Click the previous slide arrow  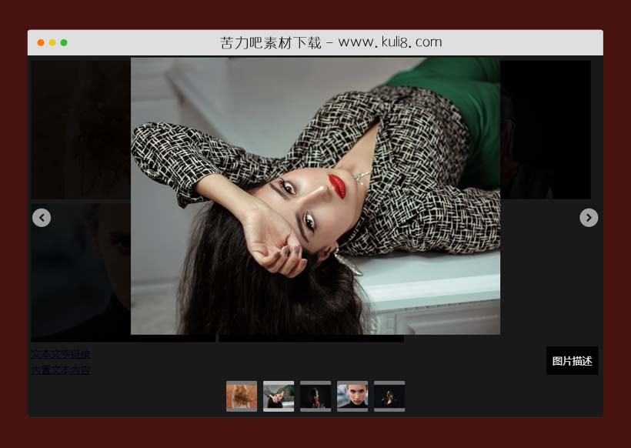coord(42,218)
